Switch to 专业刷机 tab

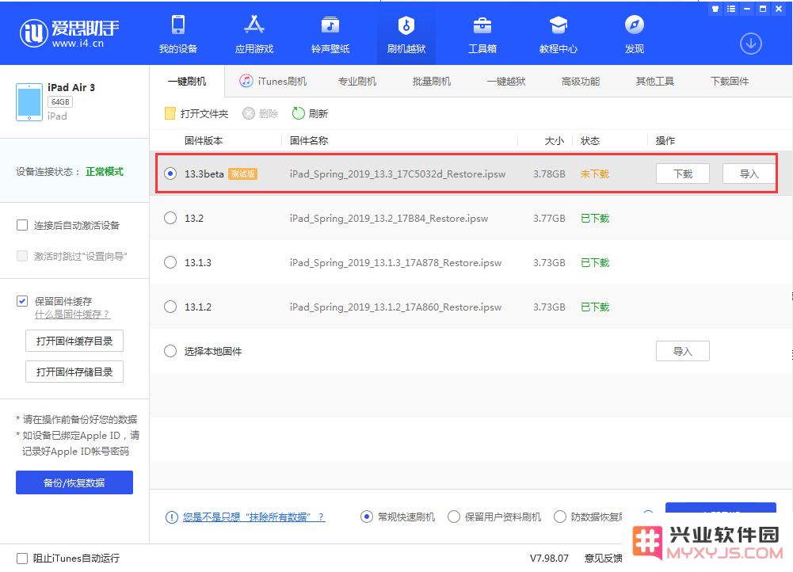[x=357, y=82]
